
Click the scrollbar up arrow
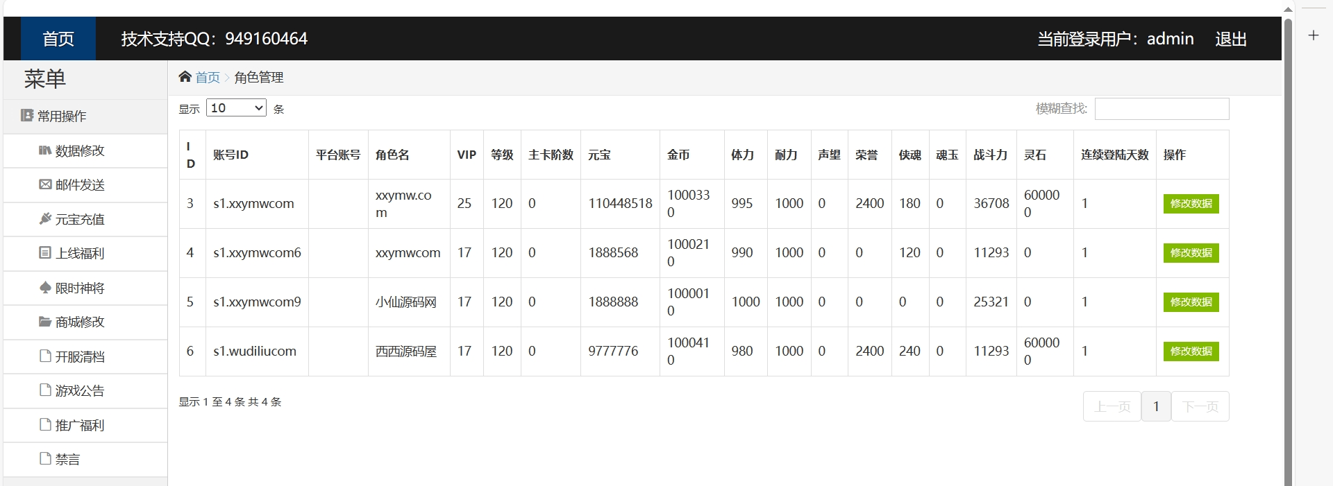(1288, 10)
